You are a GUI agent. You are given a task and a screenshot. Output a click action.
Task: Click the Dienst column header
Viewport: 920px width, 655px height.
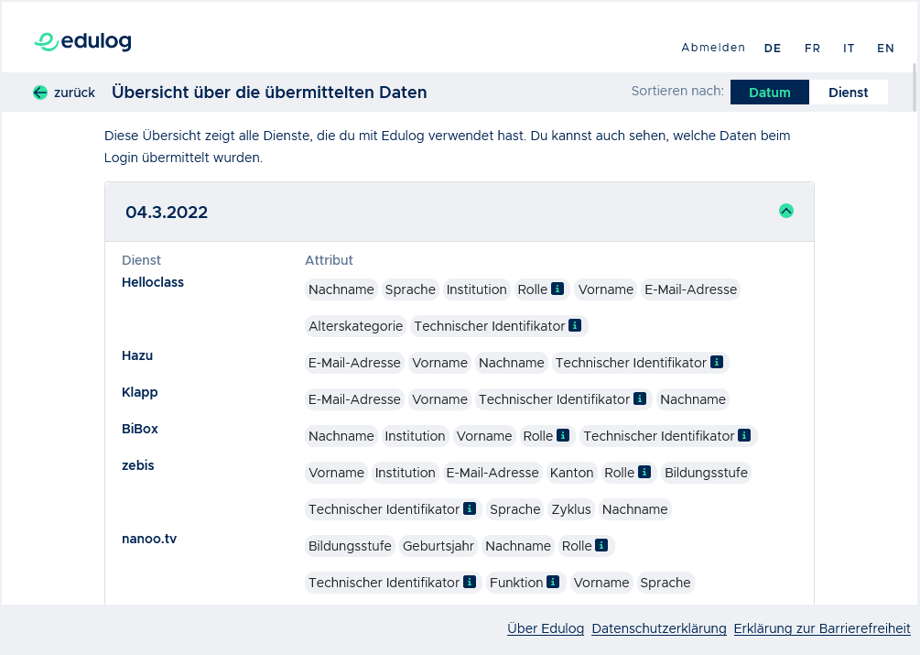click(141, 260)
